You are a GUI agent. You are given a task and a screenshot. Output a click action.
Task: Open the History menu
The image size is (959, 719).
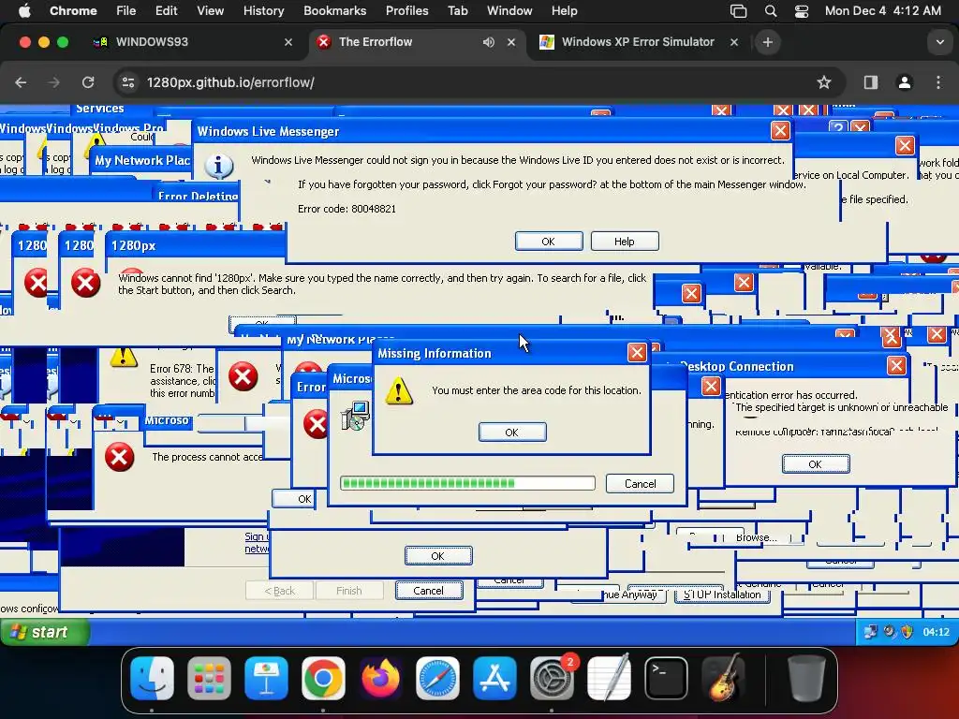[263, 11]
